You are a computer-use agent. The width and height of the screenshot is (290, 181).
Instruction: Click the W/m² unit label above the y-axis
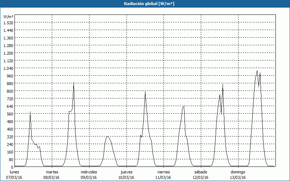[x=8, y=17]
